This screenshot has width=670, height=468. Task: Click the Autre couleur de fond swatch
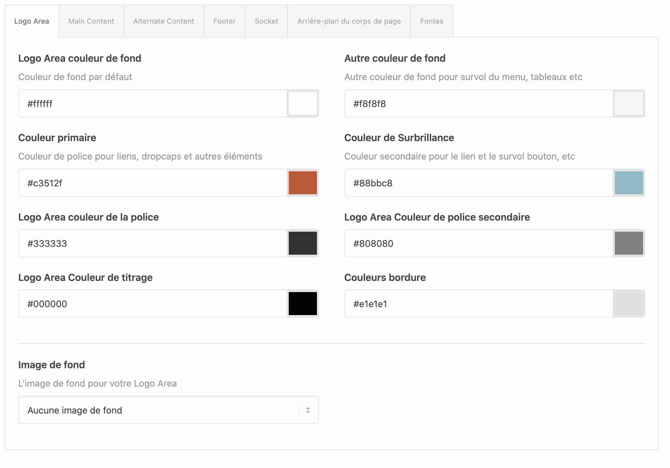click(629, 103)
